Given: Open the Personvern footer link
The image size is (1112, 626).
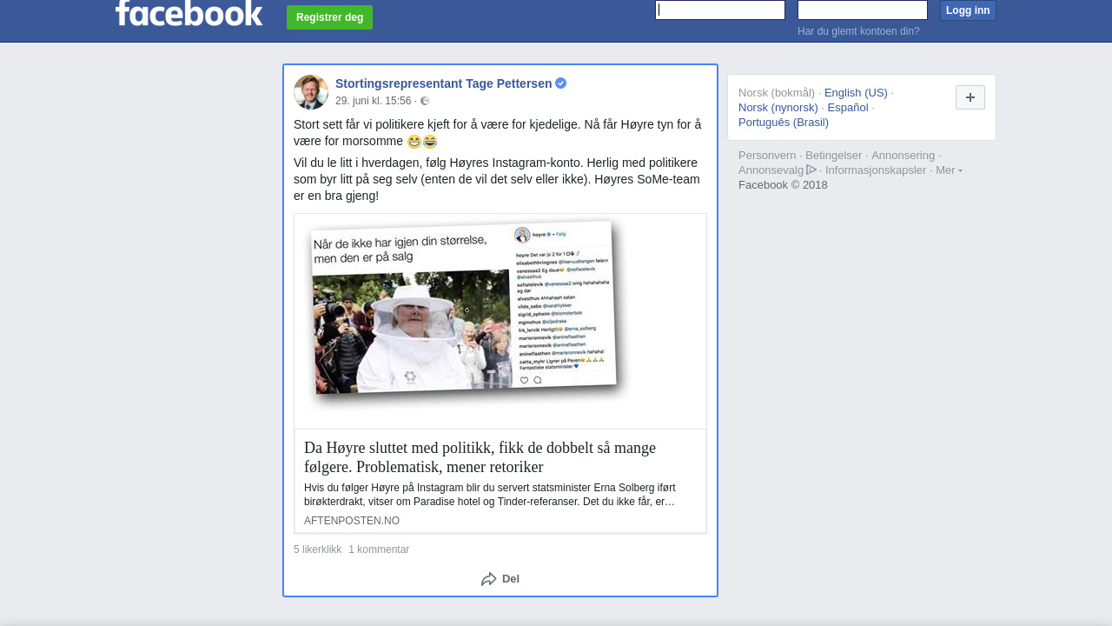Looking at the screenshot, I should click(767, 156).
